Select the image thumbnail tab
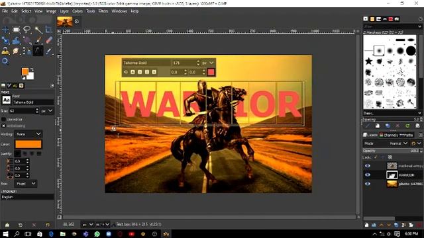The image size is (424, 238). 65,22
